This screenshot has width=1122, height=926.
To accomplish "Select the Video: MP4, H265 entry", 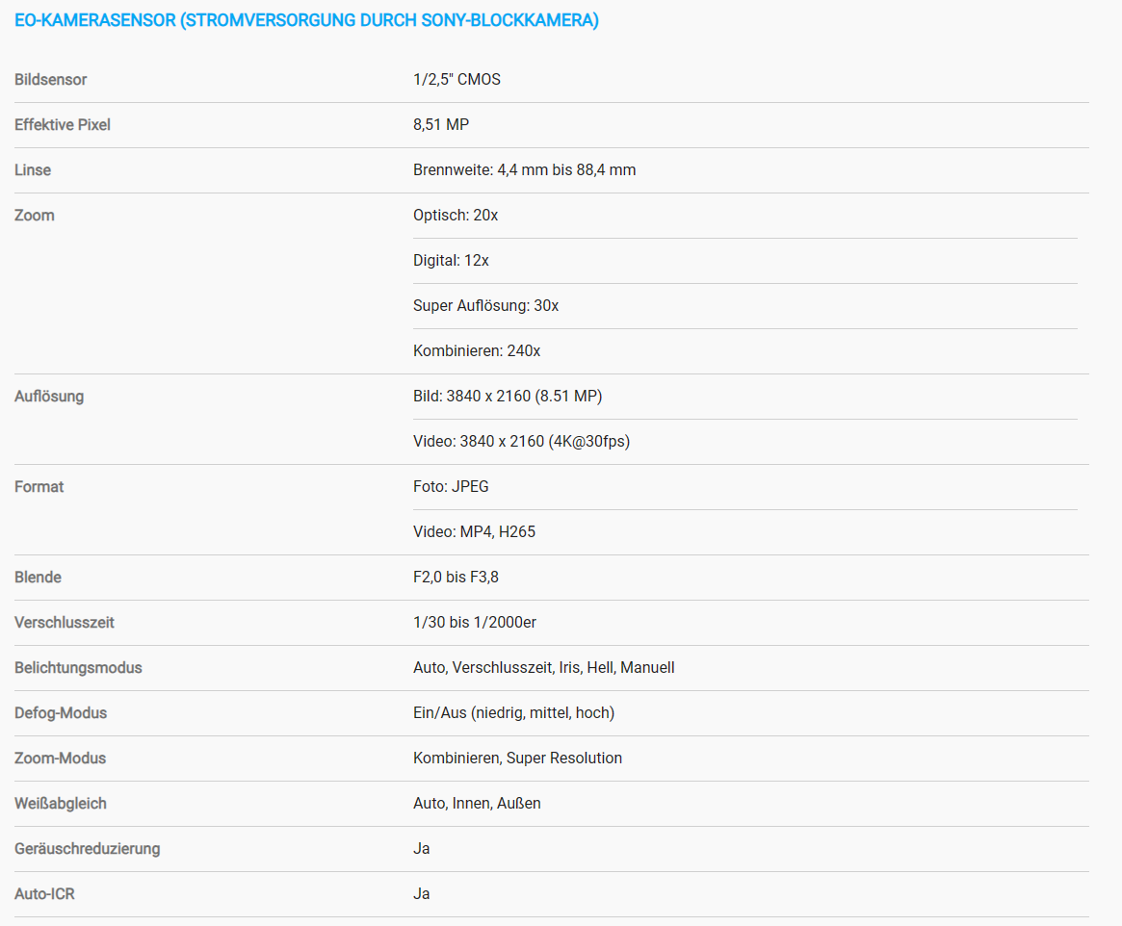I will point(474,532).
